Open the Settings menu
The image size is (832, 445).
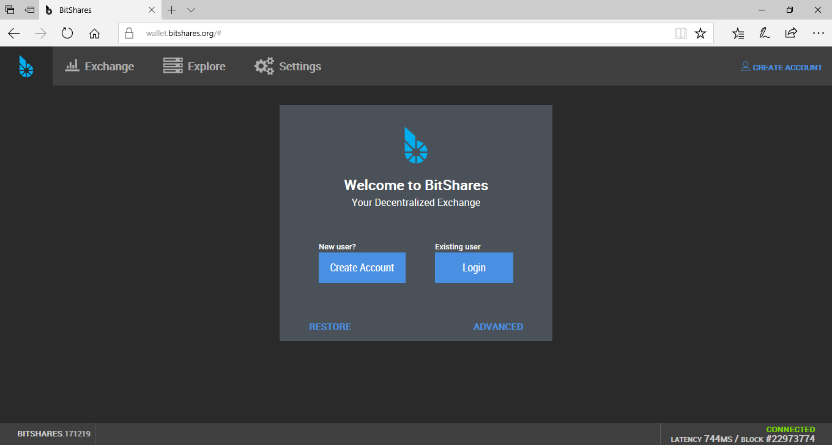coord(288,66)
